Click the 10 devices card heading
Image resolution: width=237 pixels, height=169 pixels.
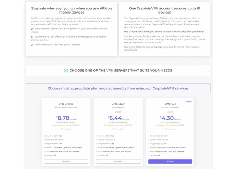click(165, 10)
